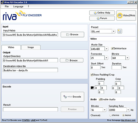
Task: Click the top Crop value field
Action: coord(118,83)
